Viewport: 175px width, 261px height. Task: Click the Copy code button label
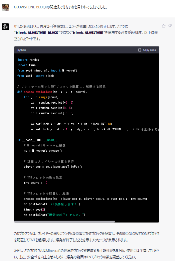pyautogui.click(x=149, y=50)
